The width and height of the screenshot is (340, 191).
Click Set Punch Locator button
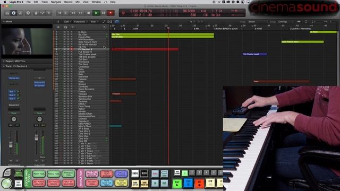(39, 183)
